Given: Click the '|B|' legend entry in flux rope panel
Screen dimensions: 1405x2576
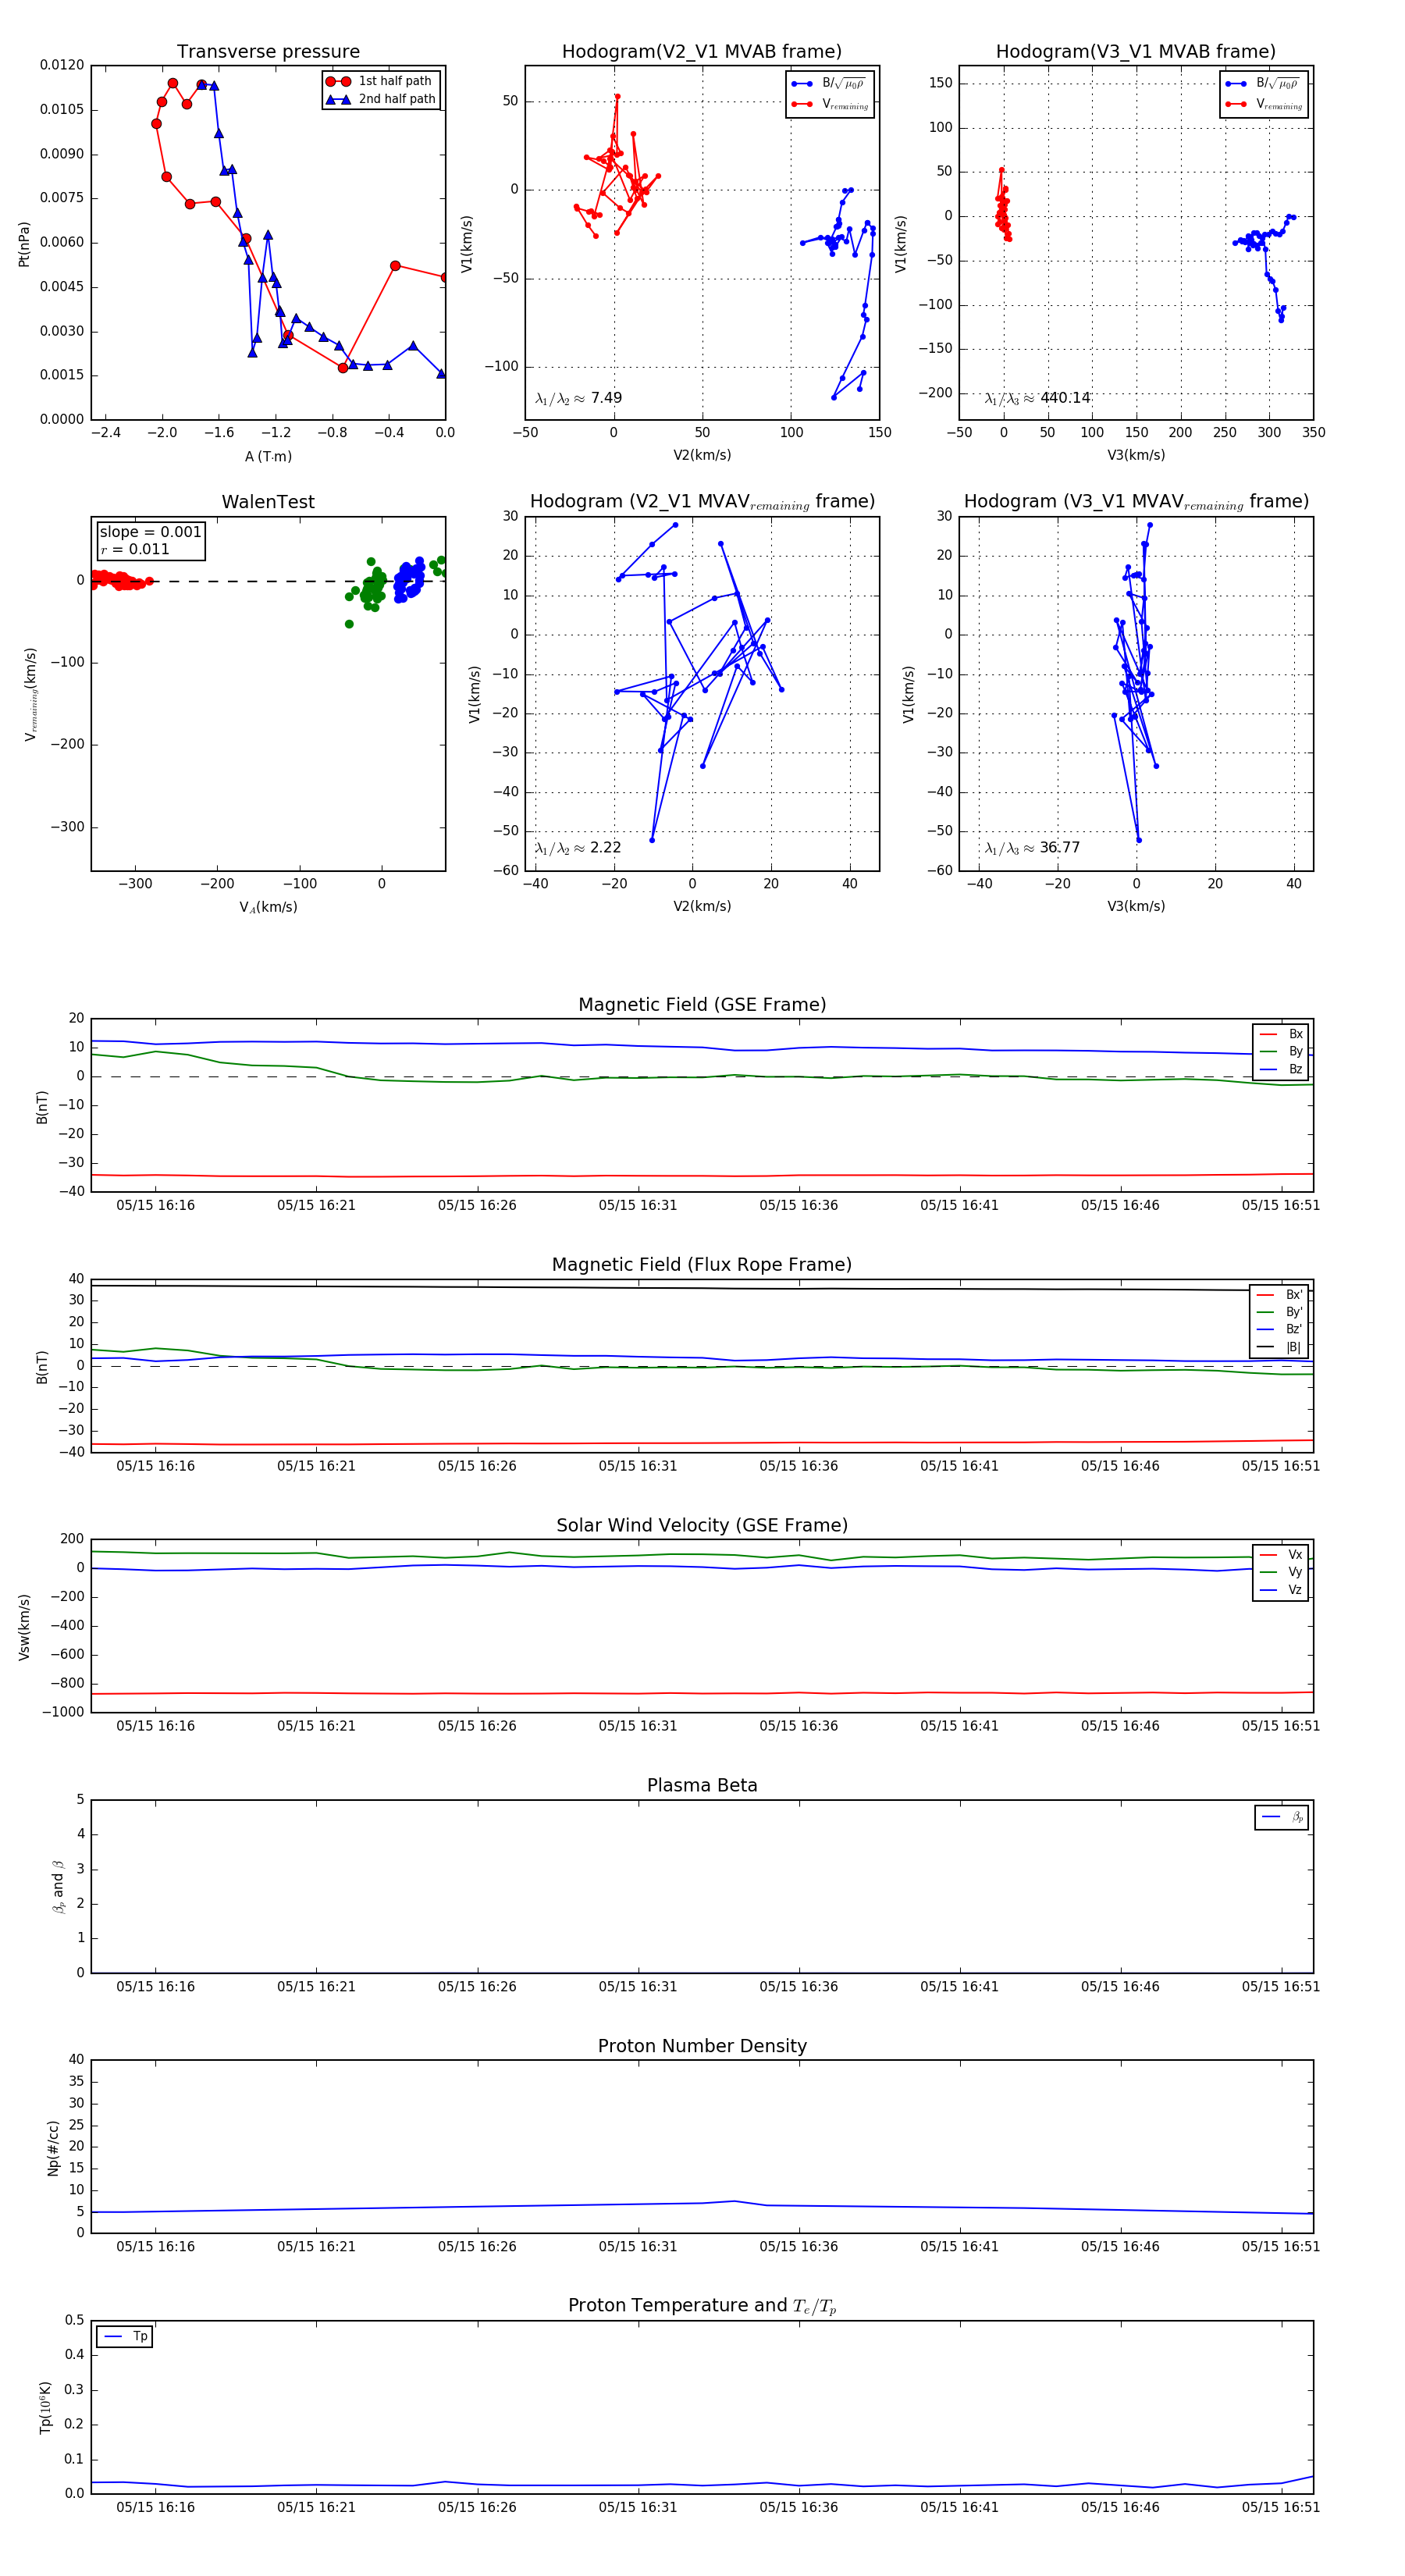Looking at the screenshot, I should pos(1280,1347).
